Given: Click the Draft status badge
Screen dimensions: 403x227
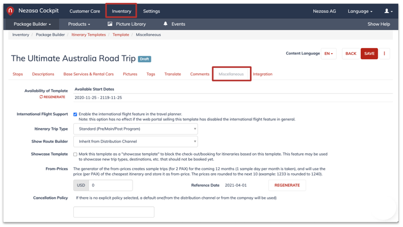Looking at the screenshot, I should click(x=144, y=59).
